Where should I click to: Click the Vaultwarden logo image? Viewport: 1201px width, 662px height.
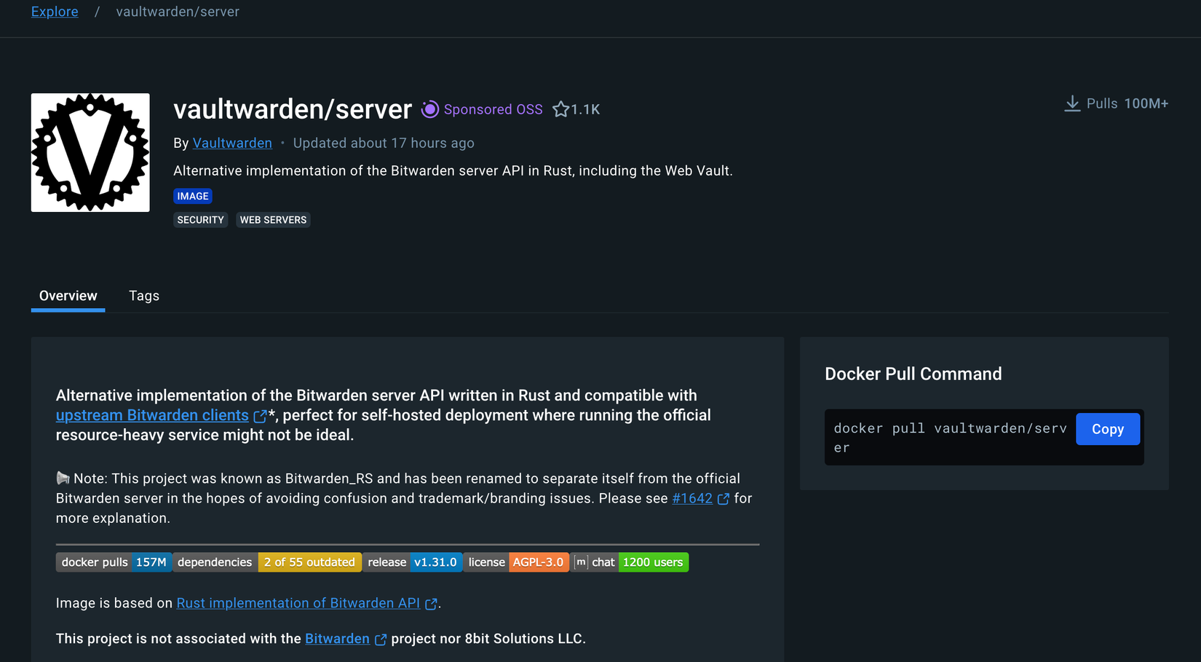click(x=90, y=152)
